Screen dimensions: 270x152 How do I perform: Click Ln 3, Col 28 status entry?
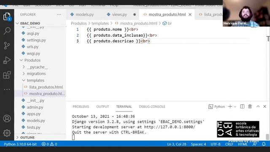tap(177, 144)
